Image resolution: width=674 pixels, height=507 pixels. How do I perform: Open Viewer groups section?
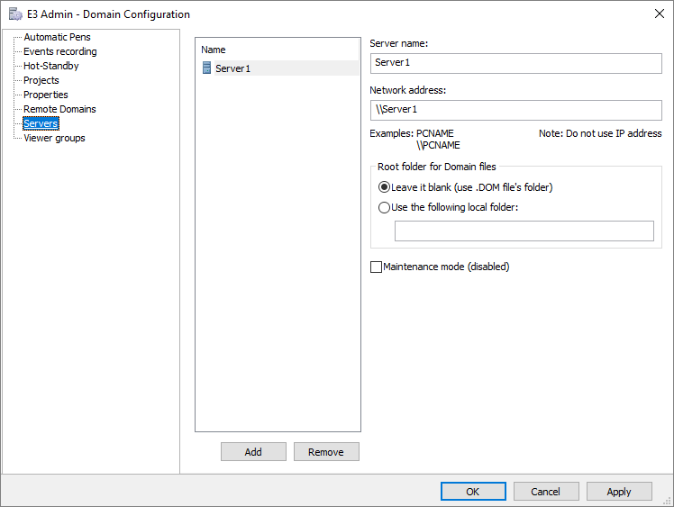pyautogui.click(x=54, y=138)
